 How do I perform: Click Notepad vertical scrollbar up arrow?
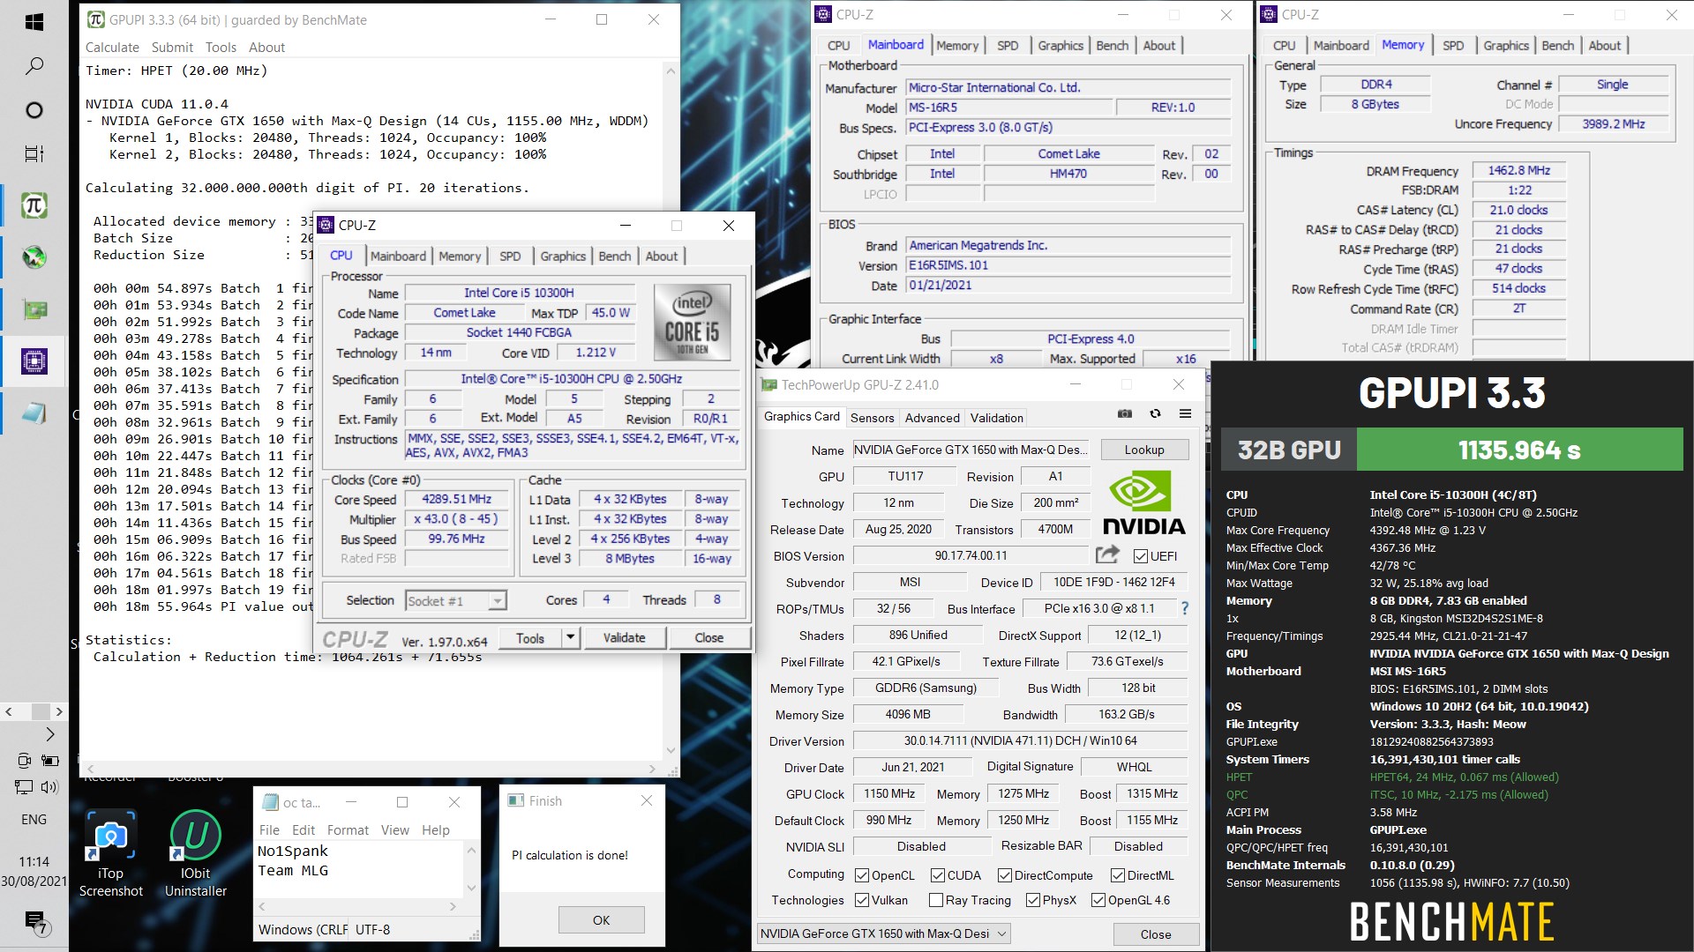click(x=472, y=851)
